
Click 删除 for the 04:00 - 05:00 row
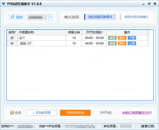click(x=122, y=43)
